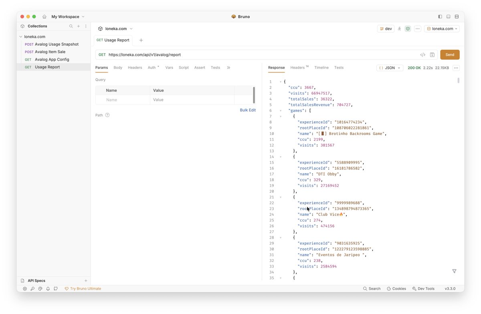Open the Auth tab
This screenshot has width=481, height=314.
tap(152, 68)
